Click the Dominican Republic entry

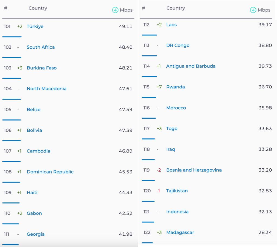click(50, 172)
